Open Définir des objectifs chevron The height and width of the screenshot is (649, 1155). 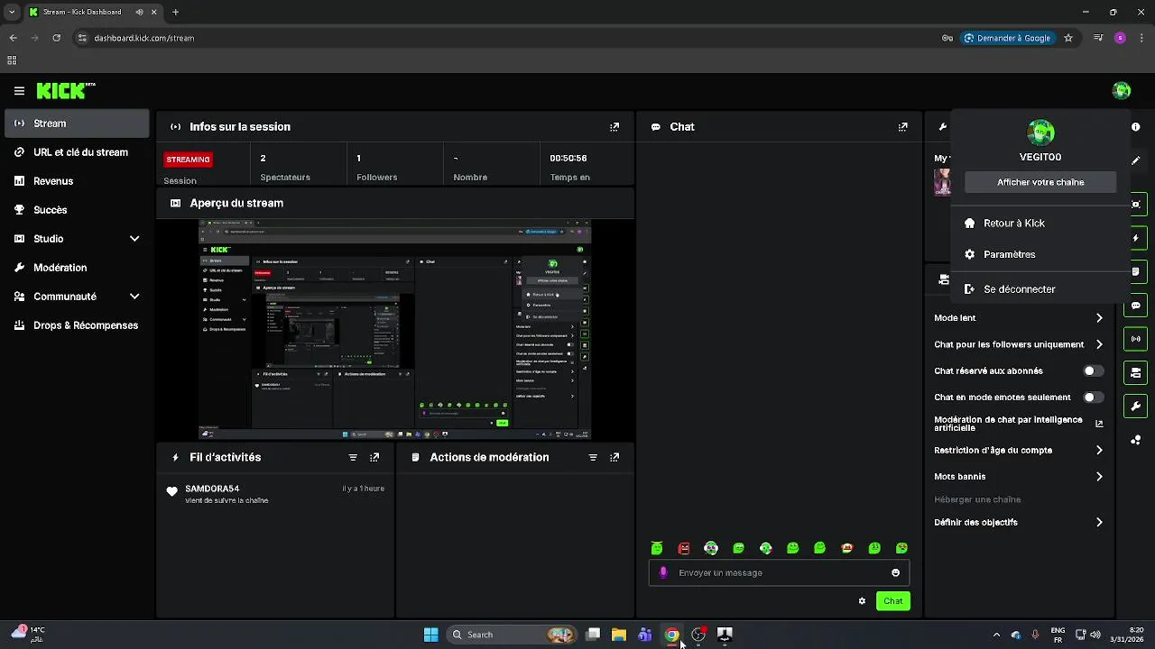[x=1099, y=522]
